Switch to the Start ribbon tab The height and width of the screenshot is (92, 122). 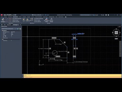[2, 17]
